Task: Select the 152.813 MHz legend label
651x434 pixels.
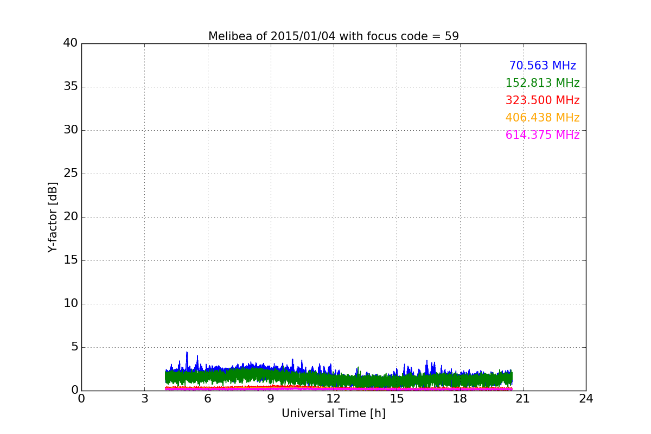Action: [542, 83]
